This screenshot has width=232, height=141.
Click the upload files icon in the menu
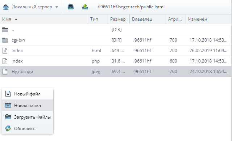8,117
